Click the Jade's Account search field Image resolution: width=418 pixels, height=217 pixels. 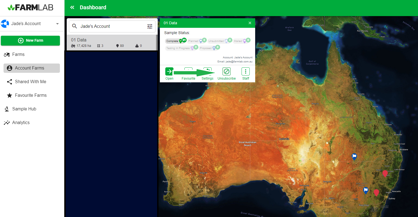[112, 26]
